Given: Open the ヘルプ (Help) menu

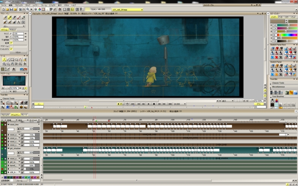Looking at the screenshot, I should click(x=73, y=5).
